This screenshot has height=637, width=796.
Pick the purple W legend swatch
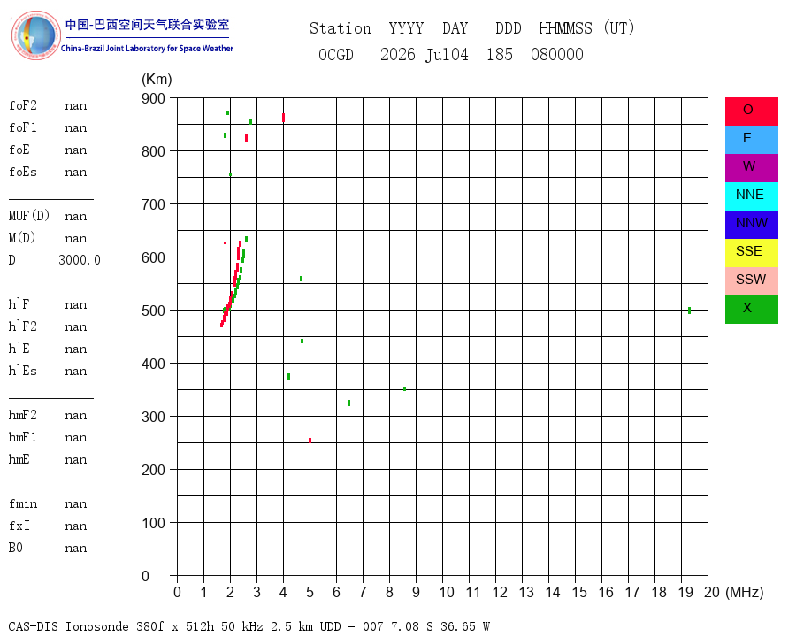[x=751, y=168]
